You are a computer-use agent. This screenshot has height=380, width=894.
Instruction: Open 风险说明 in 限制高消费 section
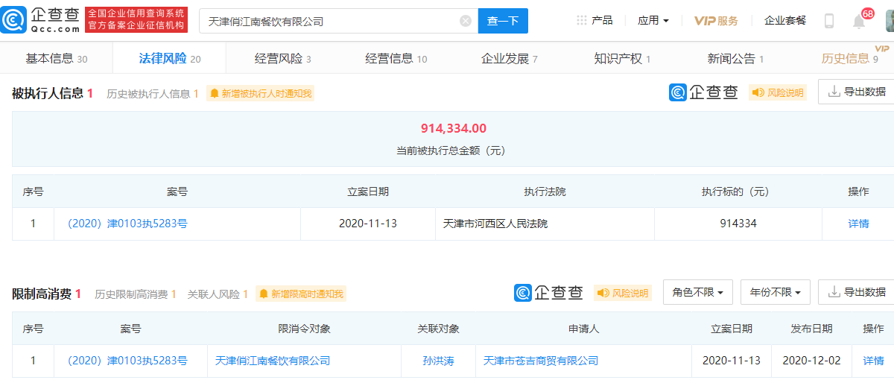(623, 293)
